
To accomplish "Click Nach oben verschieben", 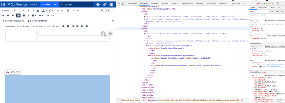I will [16, 26].
